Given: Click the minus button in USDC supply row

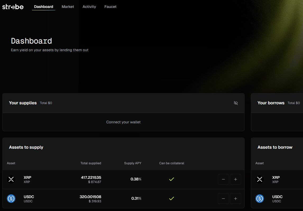Looking at the screenshot, I should click(x=223, y=198).
